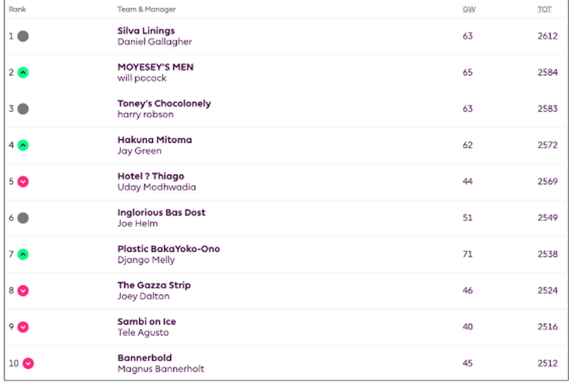569x382 pixels.
Task: Click grey dot icon beside Inglorious Bas Dost
Action: tap(23, 218)
